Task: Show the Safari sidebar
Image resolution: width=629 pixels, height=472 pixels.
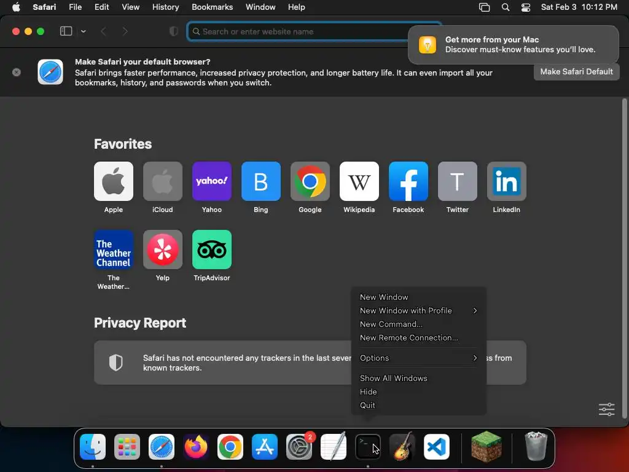Action: point(66,31)
